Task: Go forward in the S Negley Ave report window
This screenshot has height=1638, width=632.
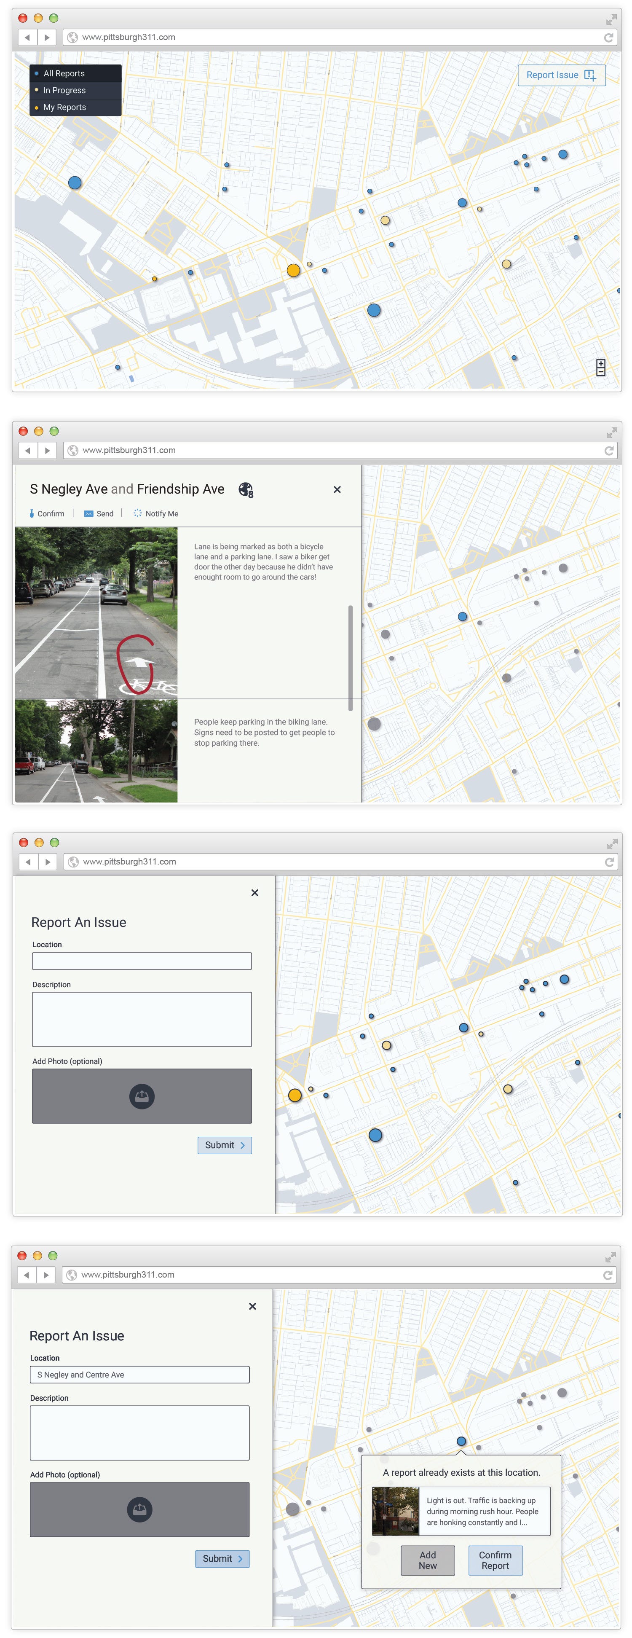Action: tap(47, 451)
